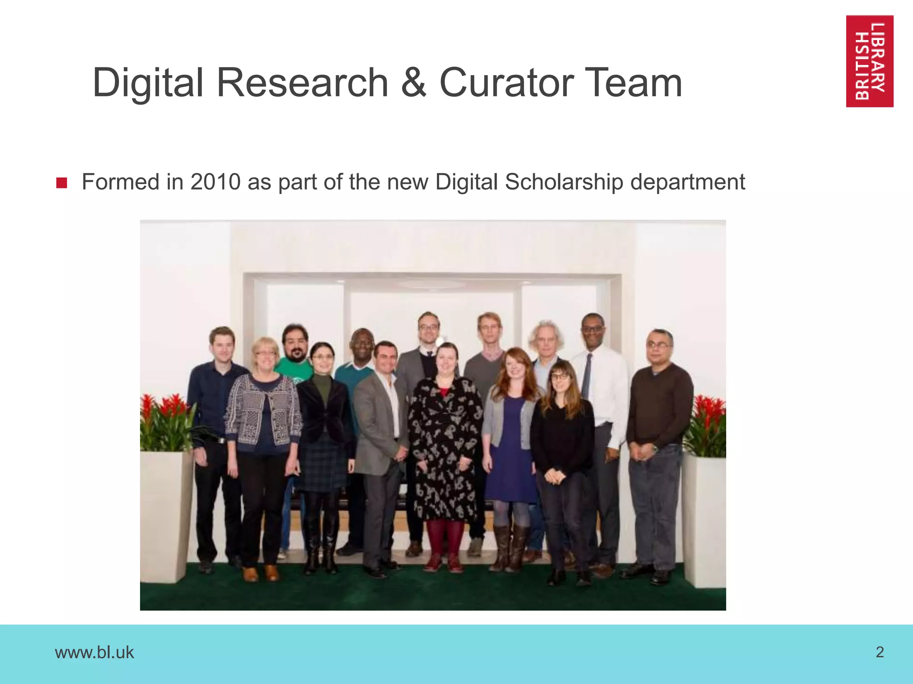Click the British Library logo
Screen dimensions: 913x684
tap(869, 61)
